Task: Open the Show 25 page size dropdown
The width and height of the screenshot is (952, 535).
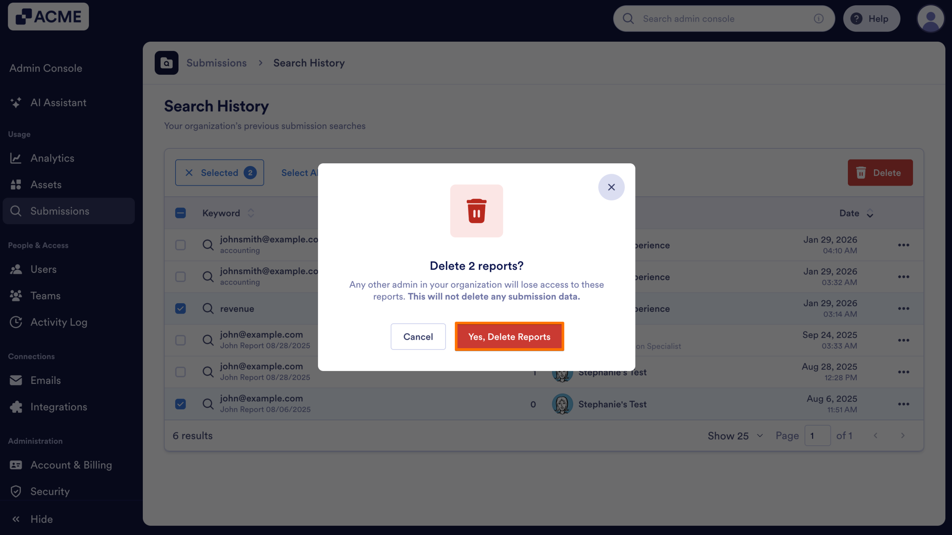Action: [x=734, y=435]
